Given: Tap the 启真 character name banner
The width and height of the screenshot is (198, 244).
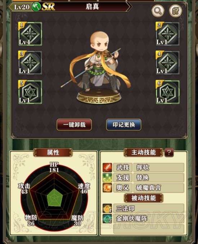Looking at the screenshot, I should [92, 7].
